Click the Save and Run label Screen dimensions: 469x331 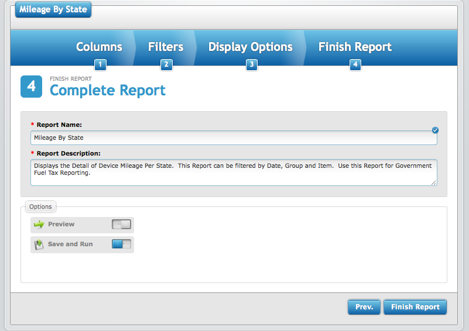click(70, 244)
